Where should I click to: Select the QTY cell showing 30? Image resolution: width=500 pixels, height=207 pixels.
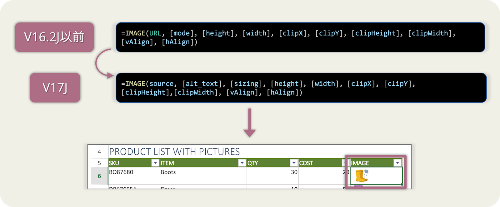[x=272, y=176]
